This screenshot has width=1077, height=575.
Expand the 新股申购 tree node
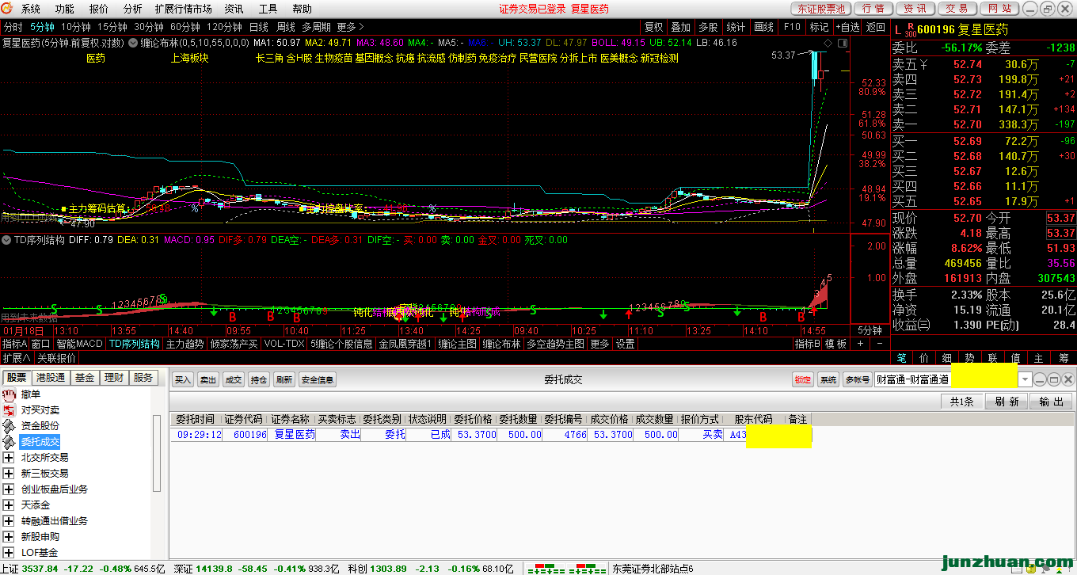[10, 537]
